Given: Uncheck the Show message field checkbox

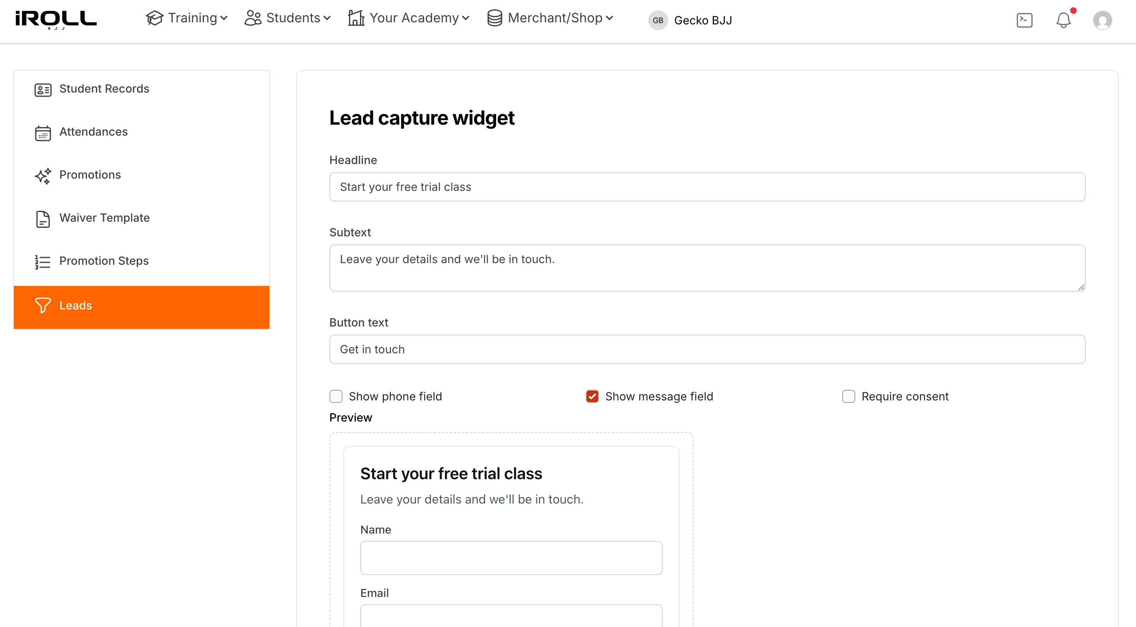Looking at the screenshot, I should (592, 396).
